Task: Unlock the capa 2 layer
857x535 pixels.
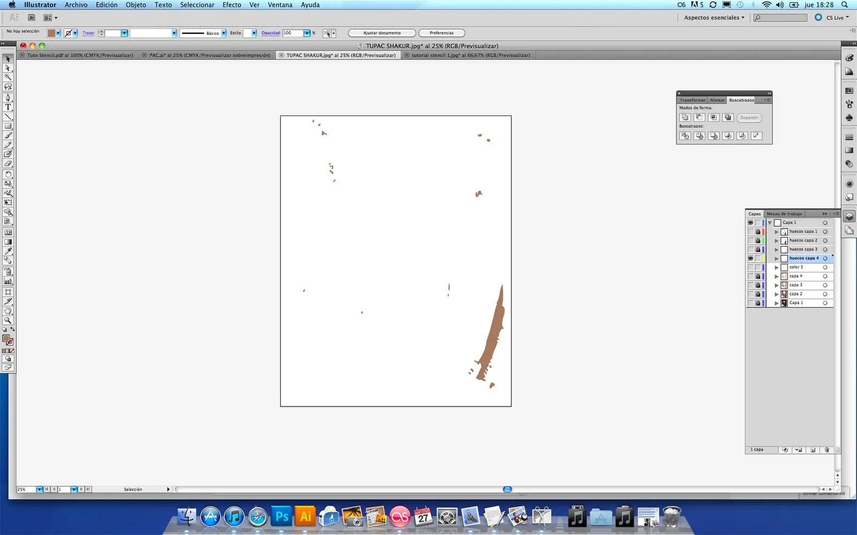Action: tap(758, 294)
